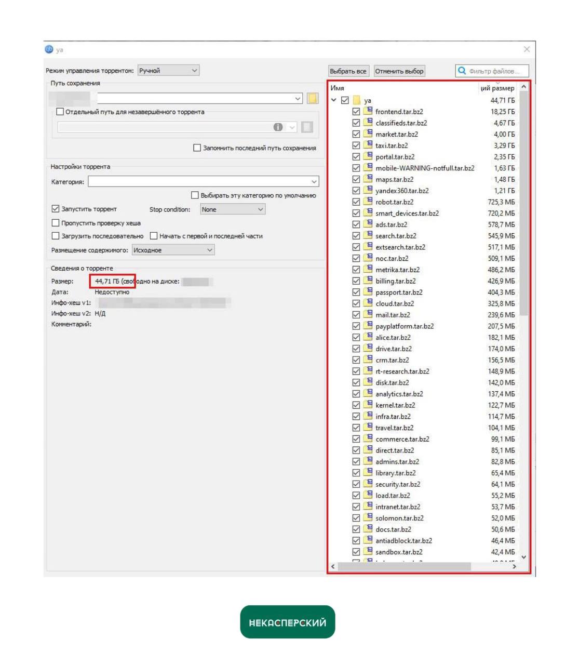
Task: Open the 'Размещение содержимого' dropdown
Action: [173, 250]
